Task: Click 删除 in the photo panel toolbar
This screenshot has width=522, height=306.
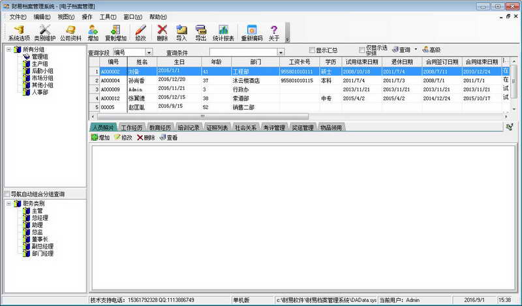Action: pos(146,138)
